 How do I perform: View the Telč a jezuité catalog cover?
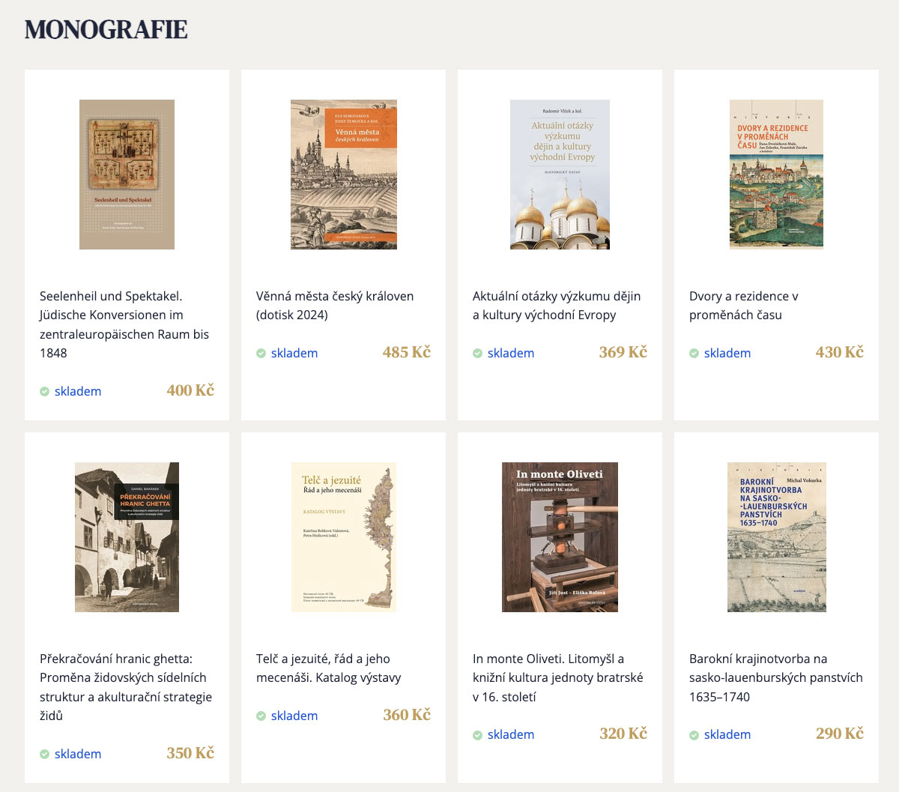click(344, 537)
